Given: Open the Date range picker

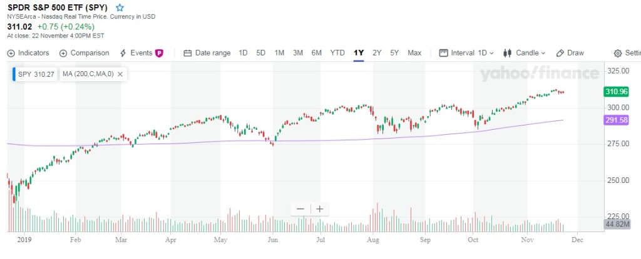Looking at the screenshot, I should (207, 53).
